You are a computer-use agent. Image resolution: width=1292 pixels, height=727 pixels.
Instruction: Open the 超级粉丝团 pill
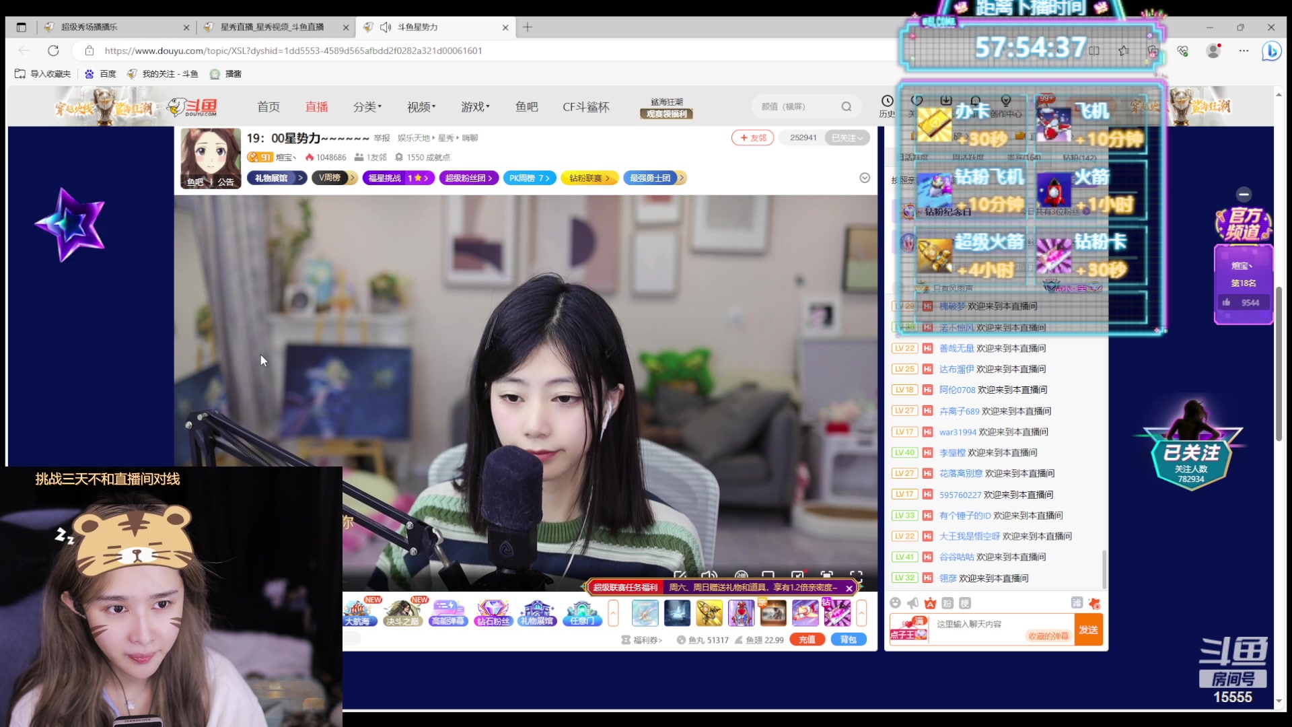pyautogui.click(x=469, y=178)
